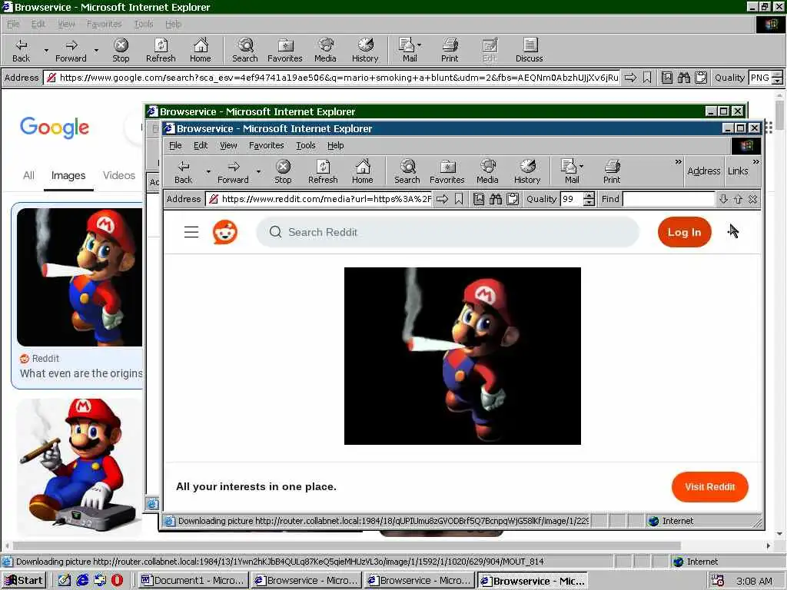Refresh the Google search window

pyautogui.click(x=161, y=51)
